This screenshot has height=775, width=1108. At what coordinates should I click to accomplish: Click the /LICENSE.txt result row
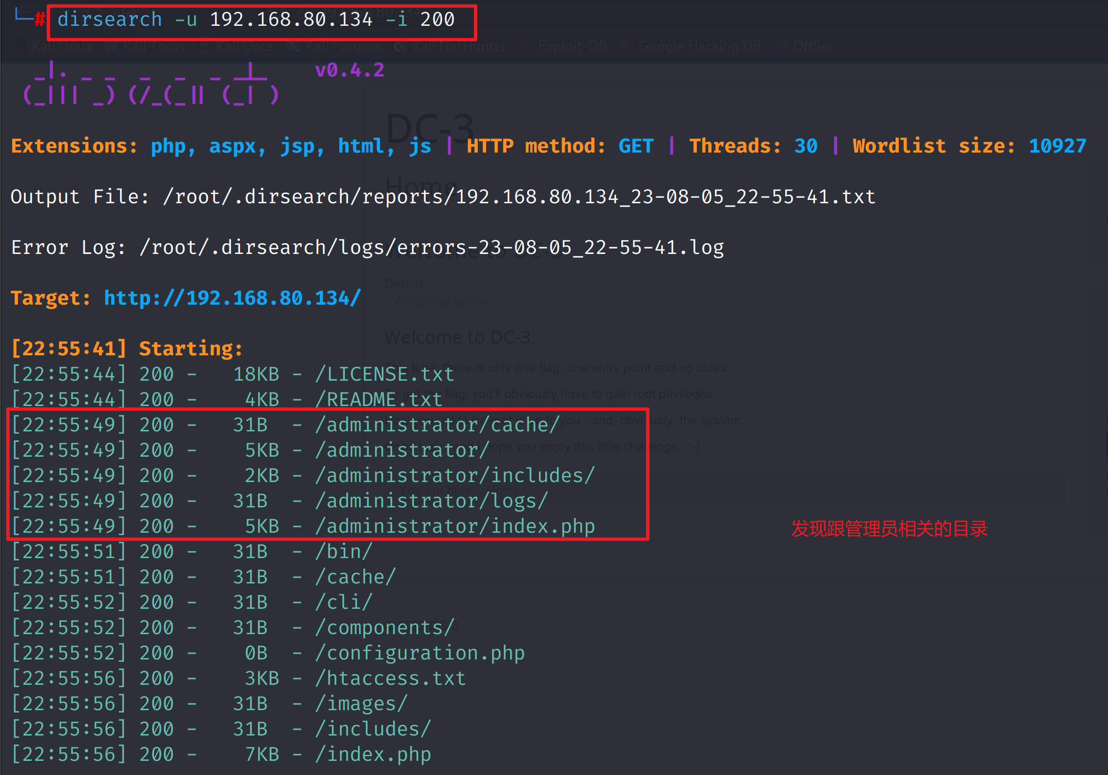(x=233, y=374)
